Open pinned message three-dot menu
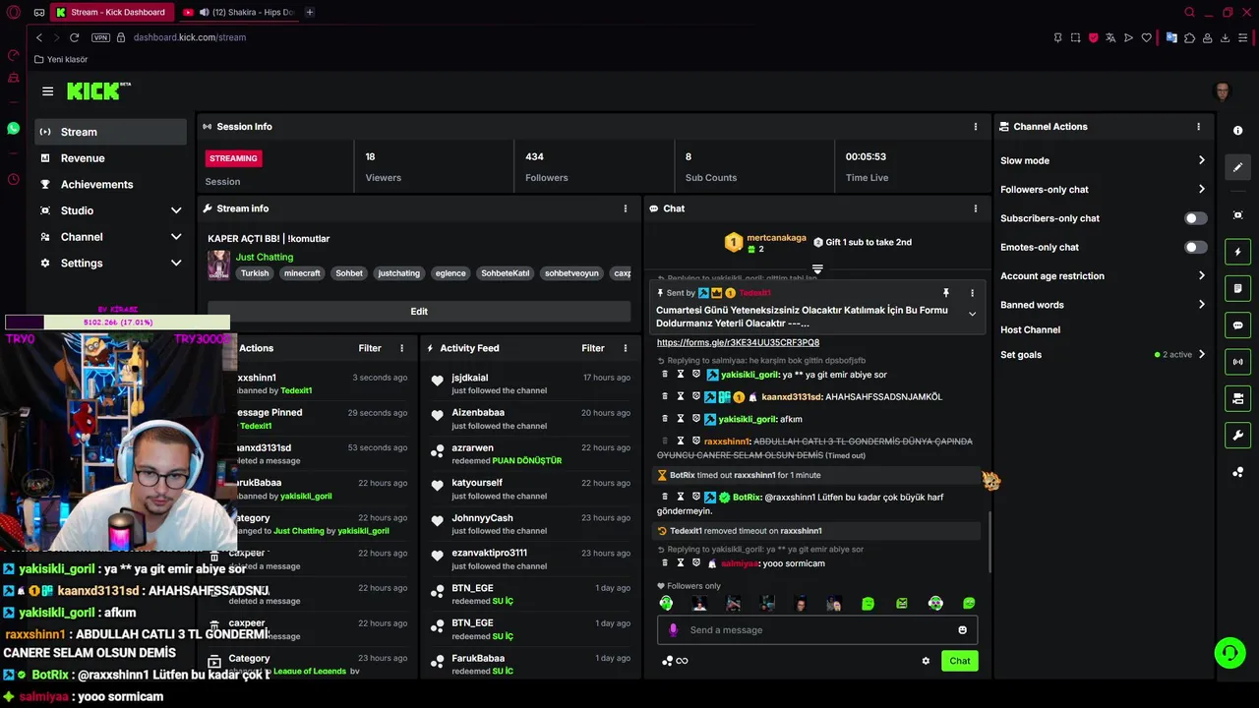This screenshot has height=708, width=1259. [x=972, y=293]
